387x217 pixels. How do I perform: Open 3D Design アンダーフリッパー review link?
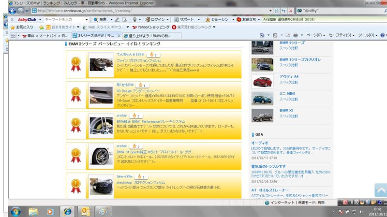coord(138,91)
